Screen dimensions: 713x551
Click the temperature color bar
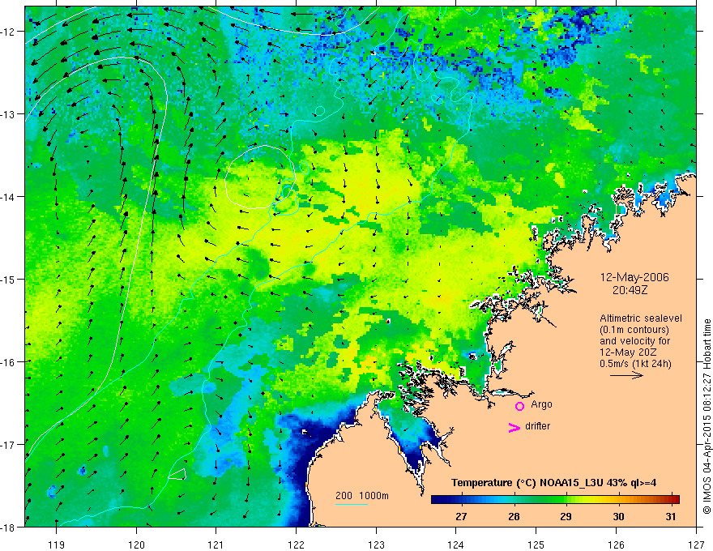coord(555,499)
